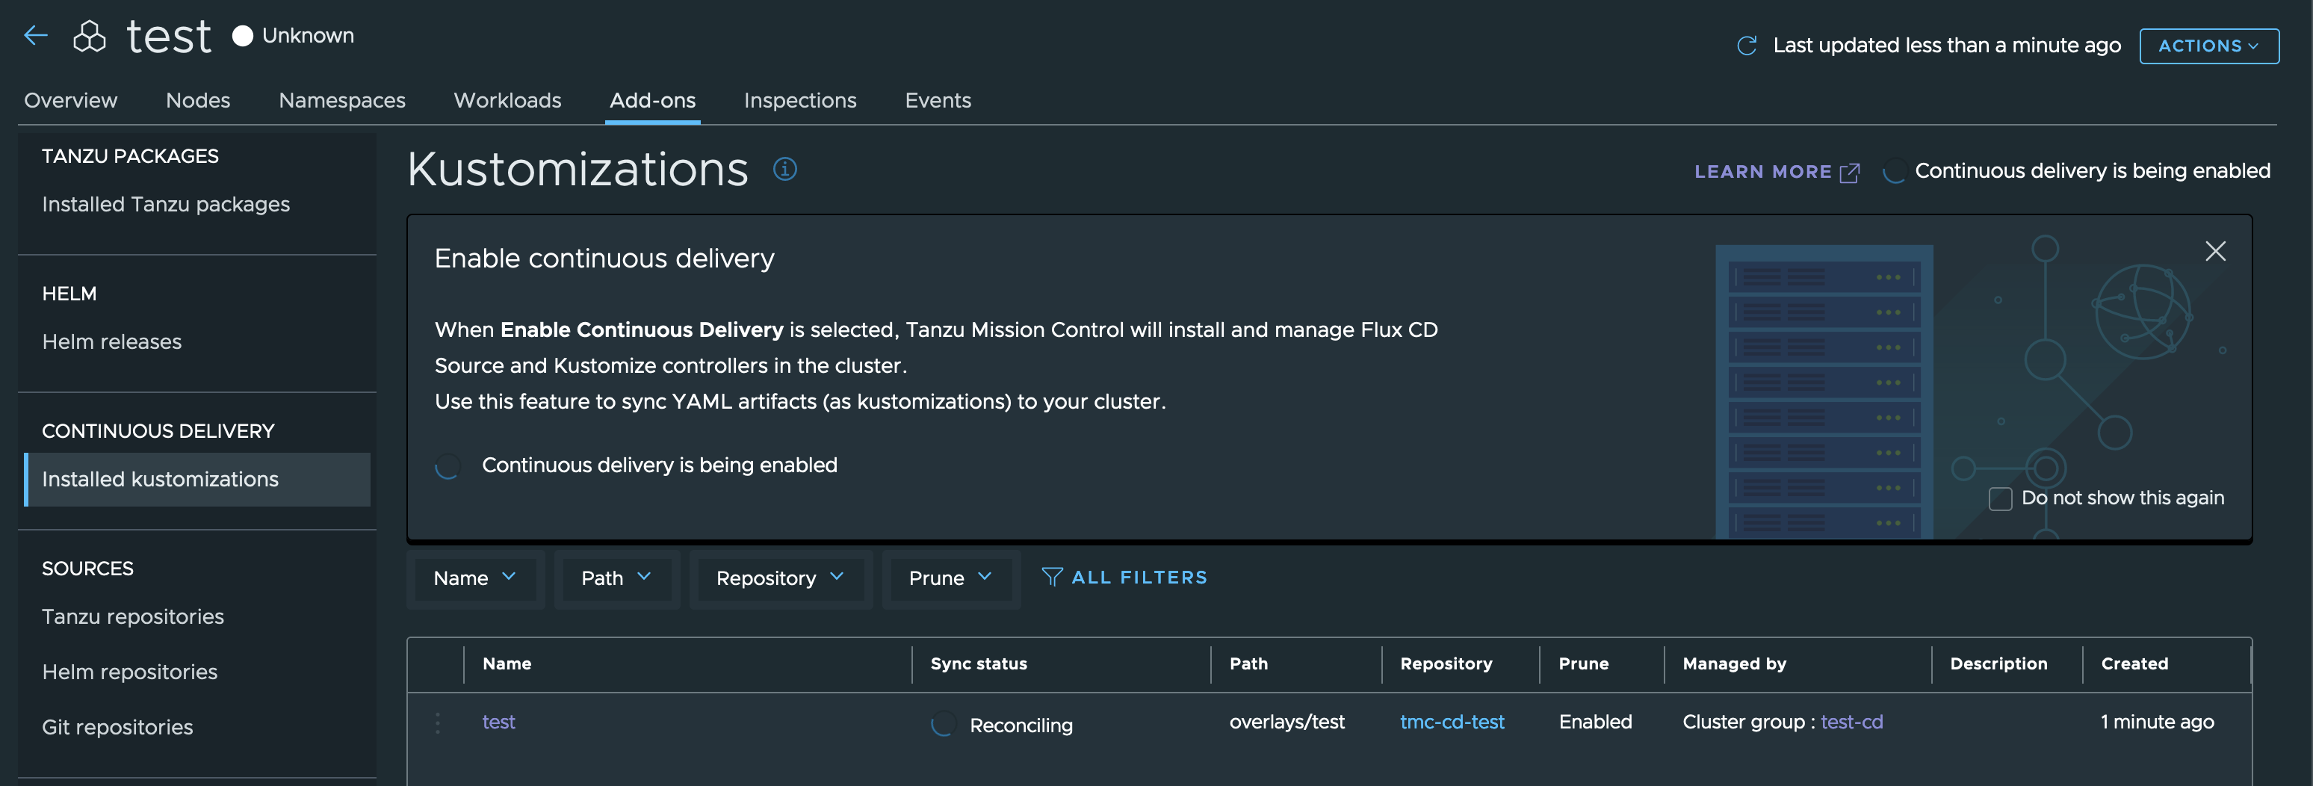2313x786 pixels.
Task: Click the Description column header
Action: [1998, 663]
